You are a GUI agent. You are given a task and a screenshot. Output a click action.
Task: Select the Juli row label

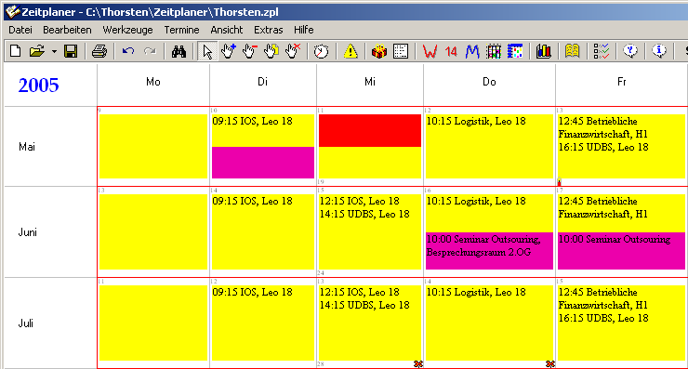point(26,323)
